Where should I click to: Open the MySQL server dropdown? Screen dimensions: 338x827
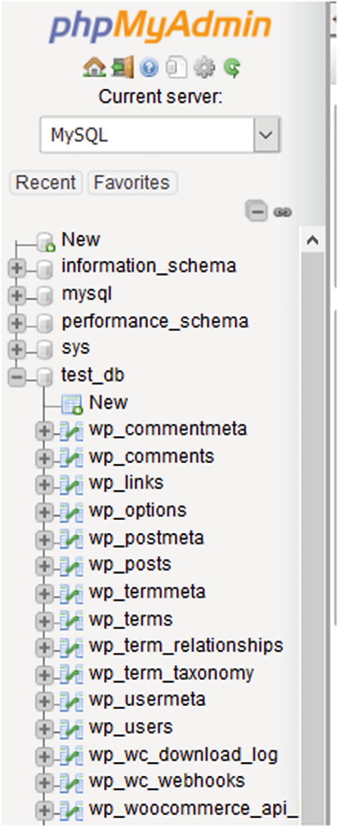264,134
